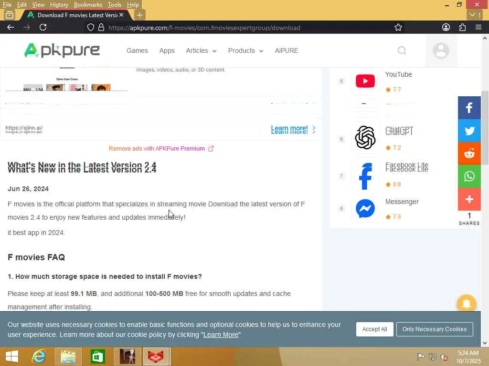Share on Reddit via the orange button
This screenshot has width=489, height=366.
click(x=469, y=153)
